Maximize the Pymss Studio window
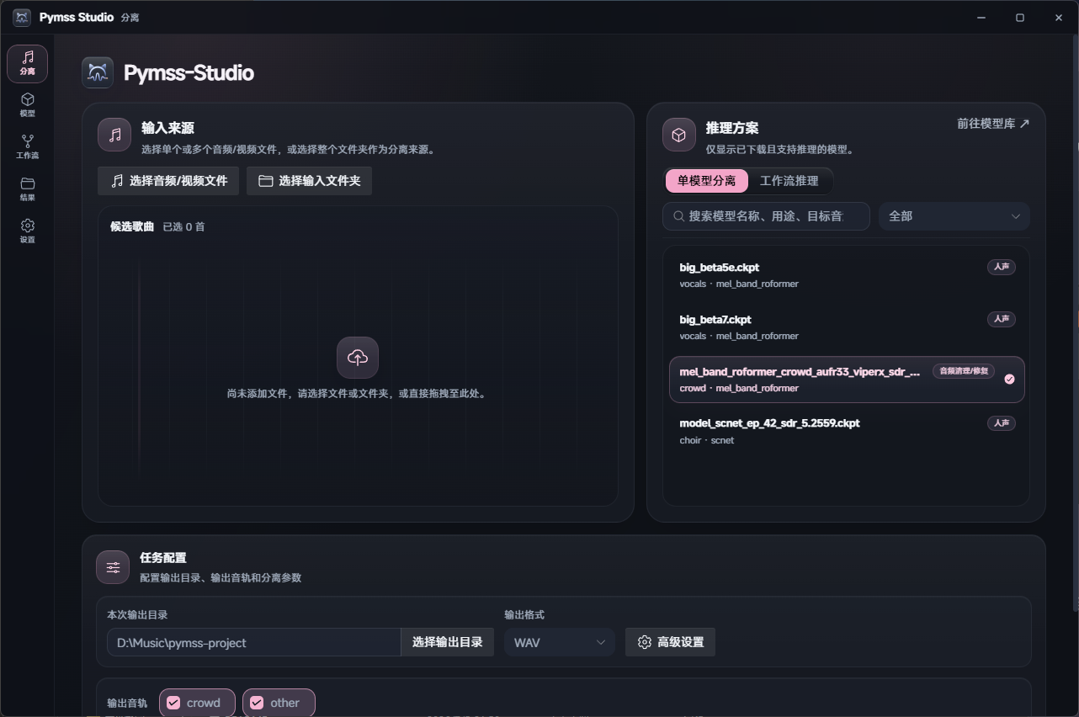The height and width of the screenshot is (717, 1079). (1020, 18)
